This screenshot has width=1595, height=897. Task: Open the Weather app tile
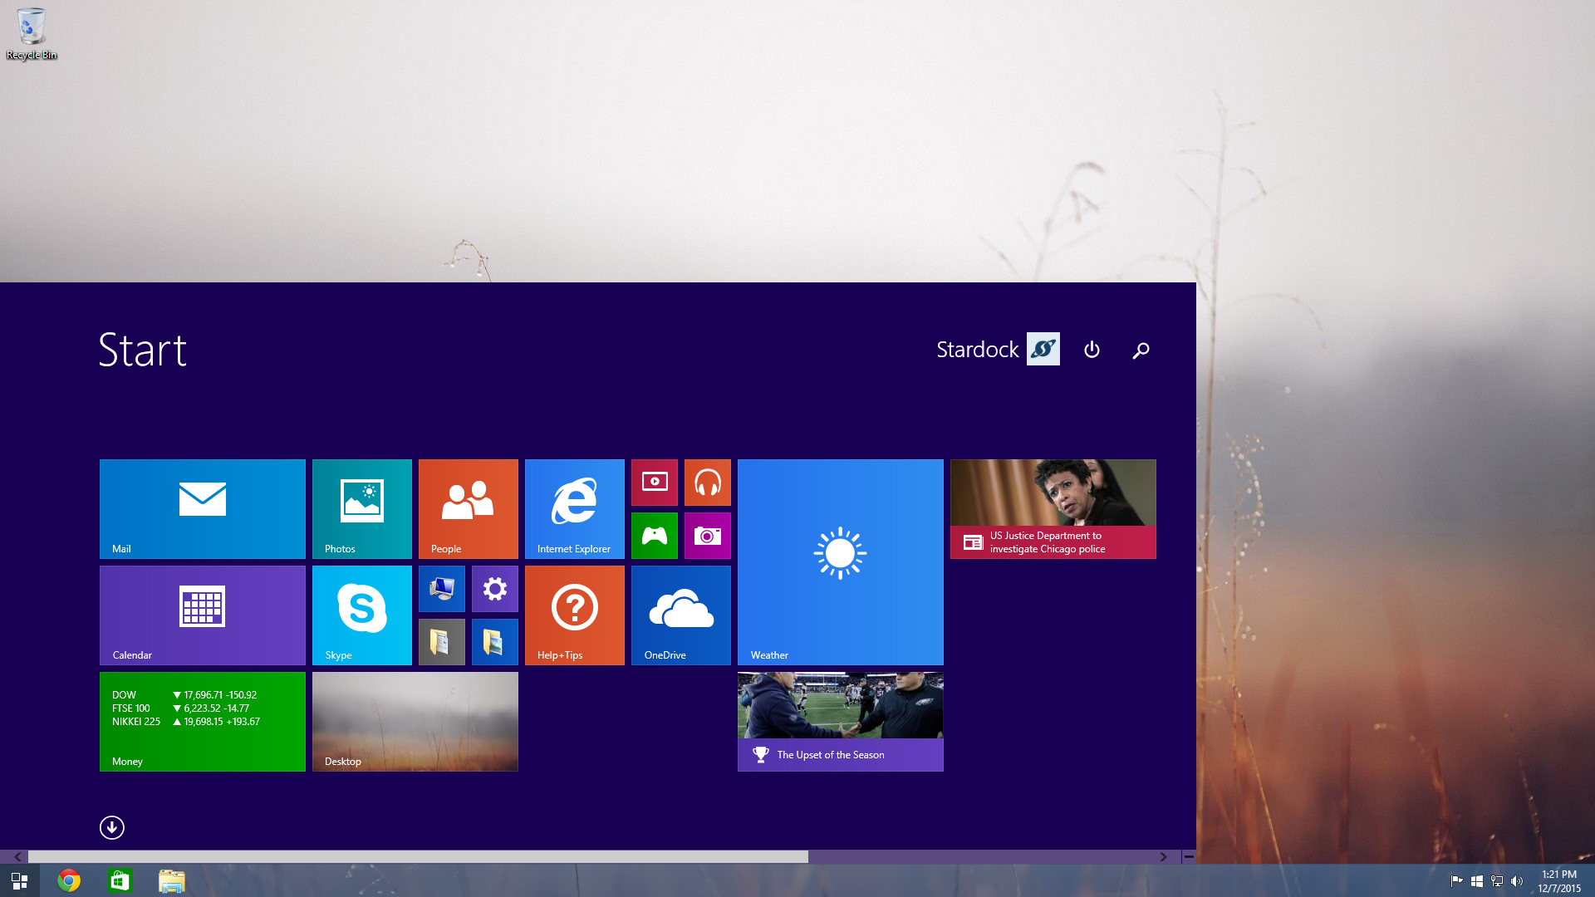tap(840, 561)
